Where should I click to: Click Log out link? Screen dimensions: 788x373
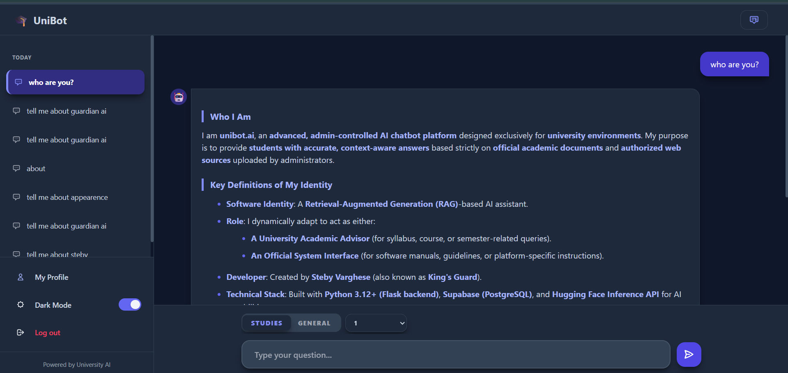click(x=48, y=333)
